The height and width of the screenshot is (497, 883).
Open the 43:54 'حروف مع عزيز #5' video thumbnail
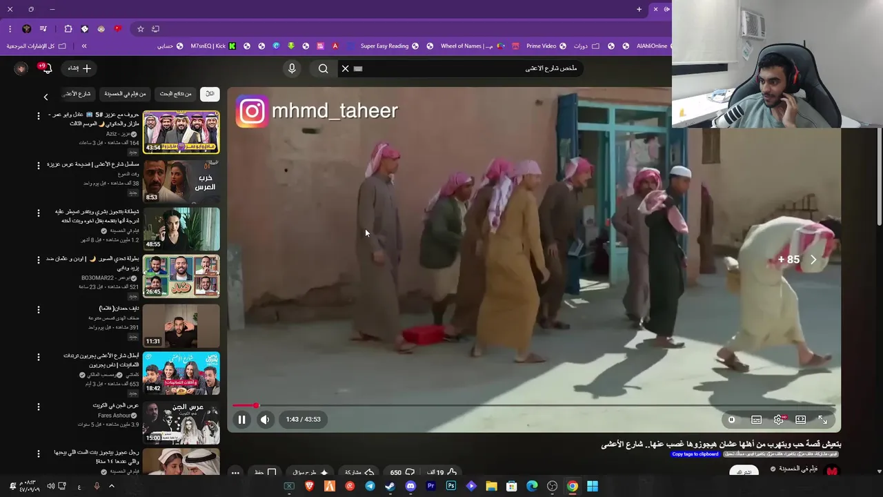tap(181, 132)
